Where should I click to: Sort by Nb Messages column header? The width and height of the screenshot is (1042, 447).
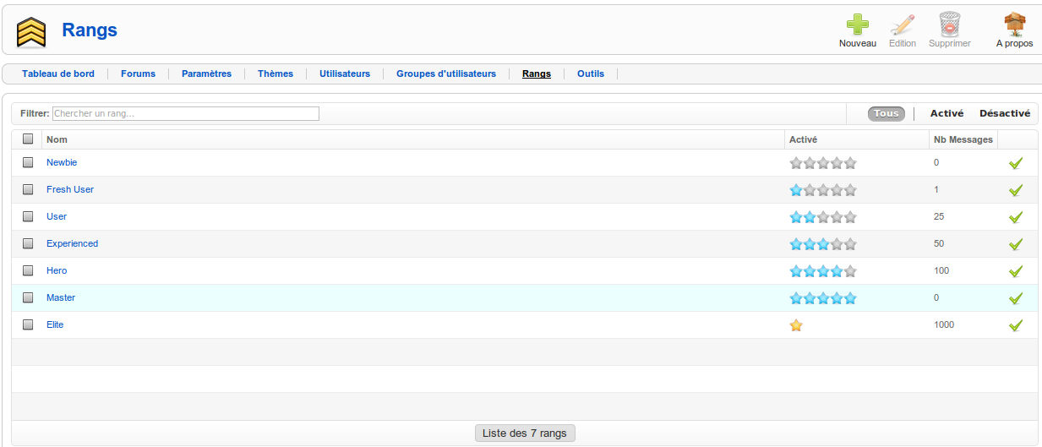[963, 139]
